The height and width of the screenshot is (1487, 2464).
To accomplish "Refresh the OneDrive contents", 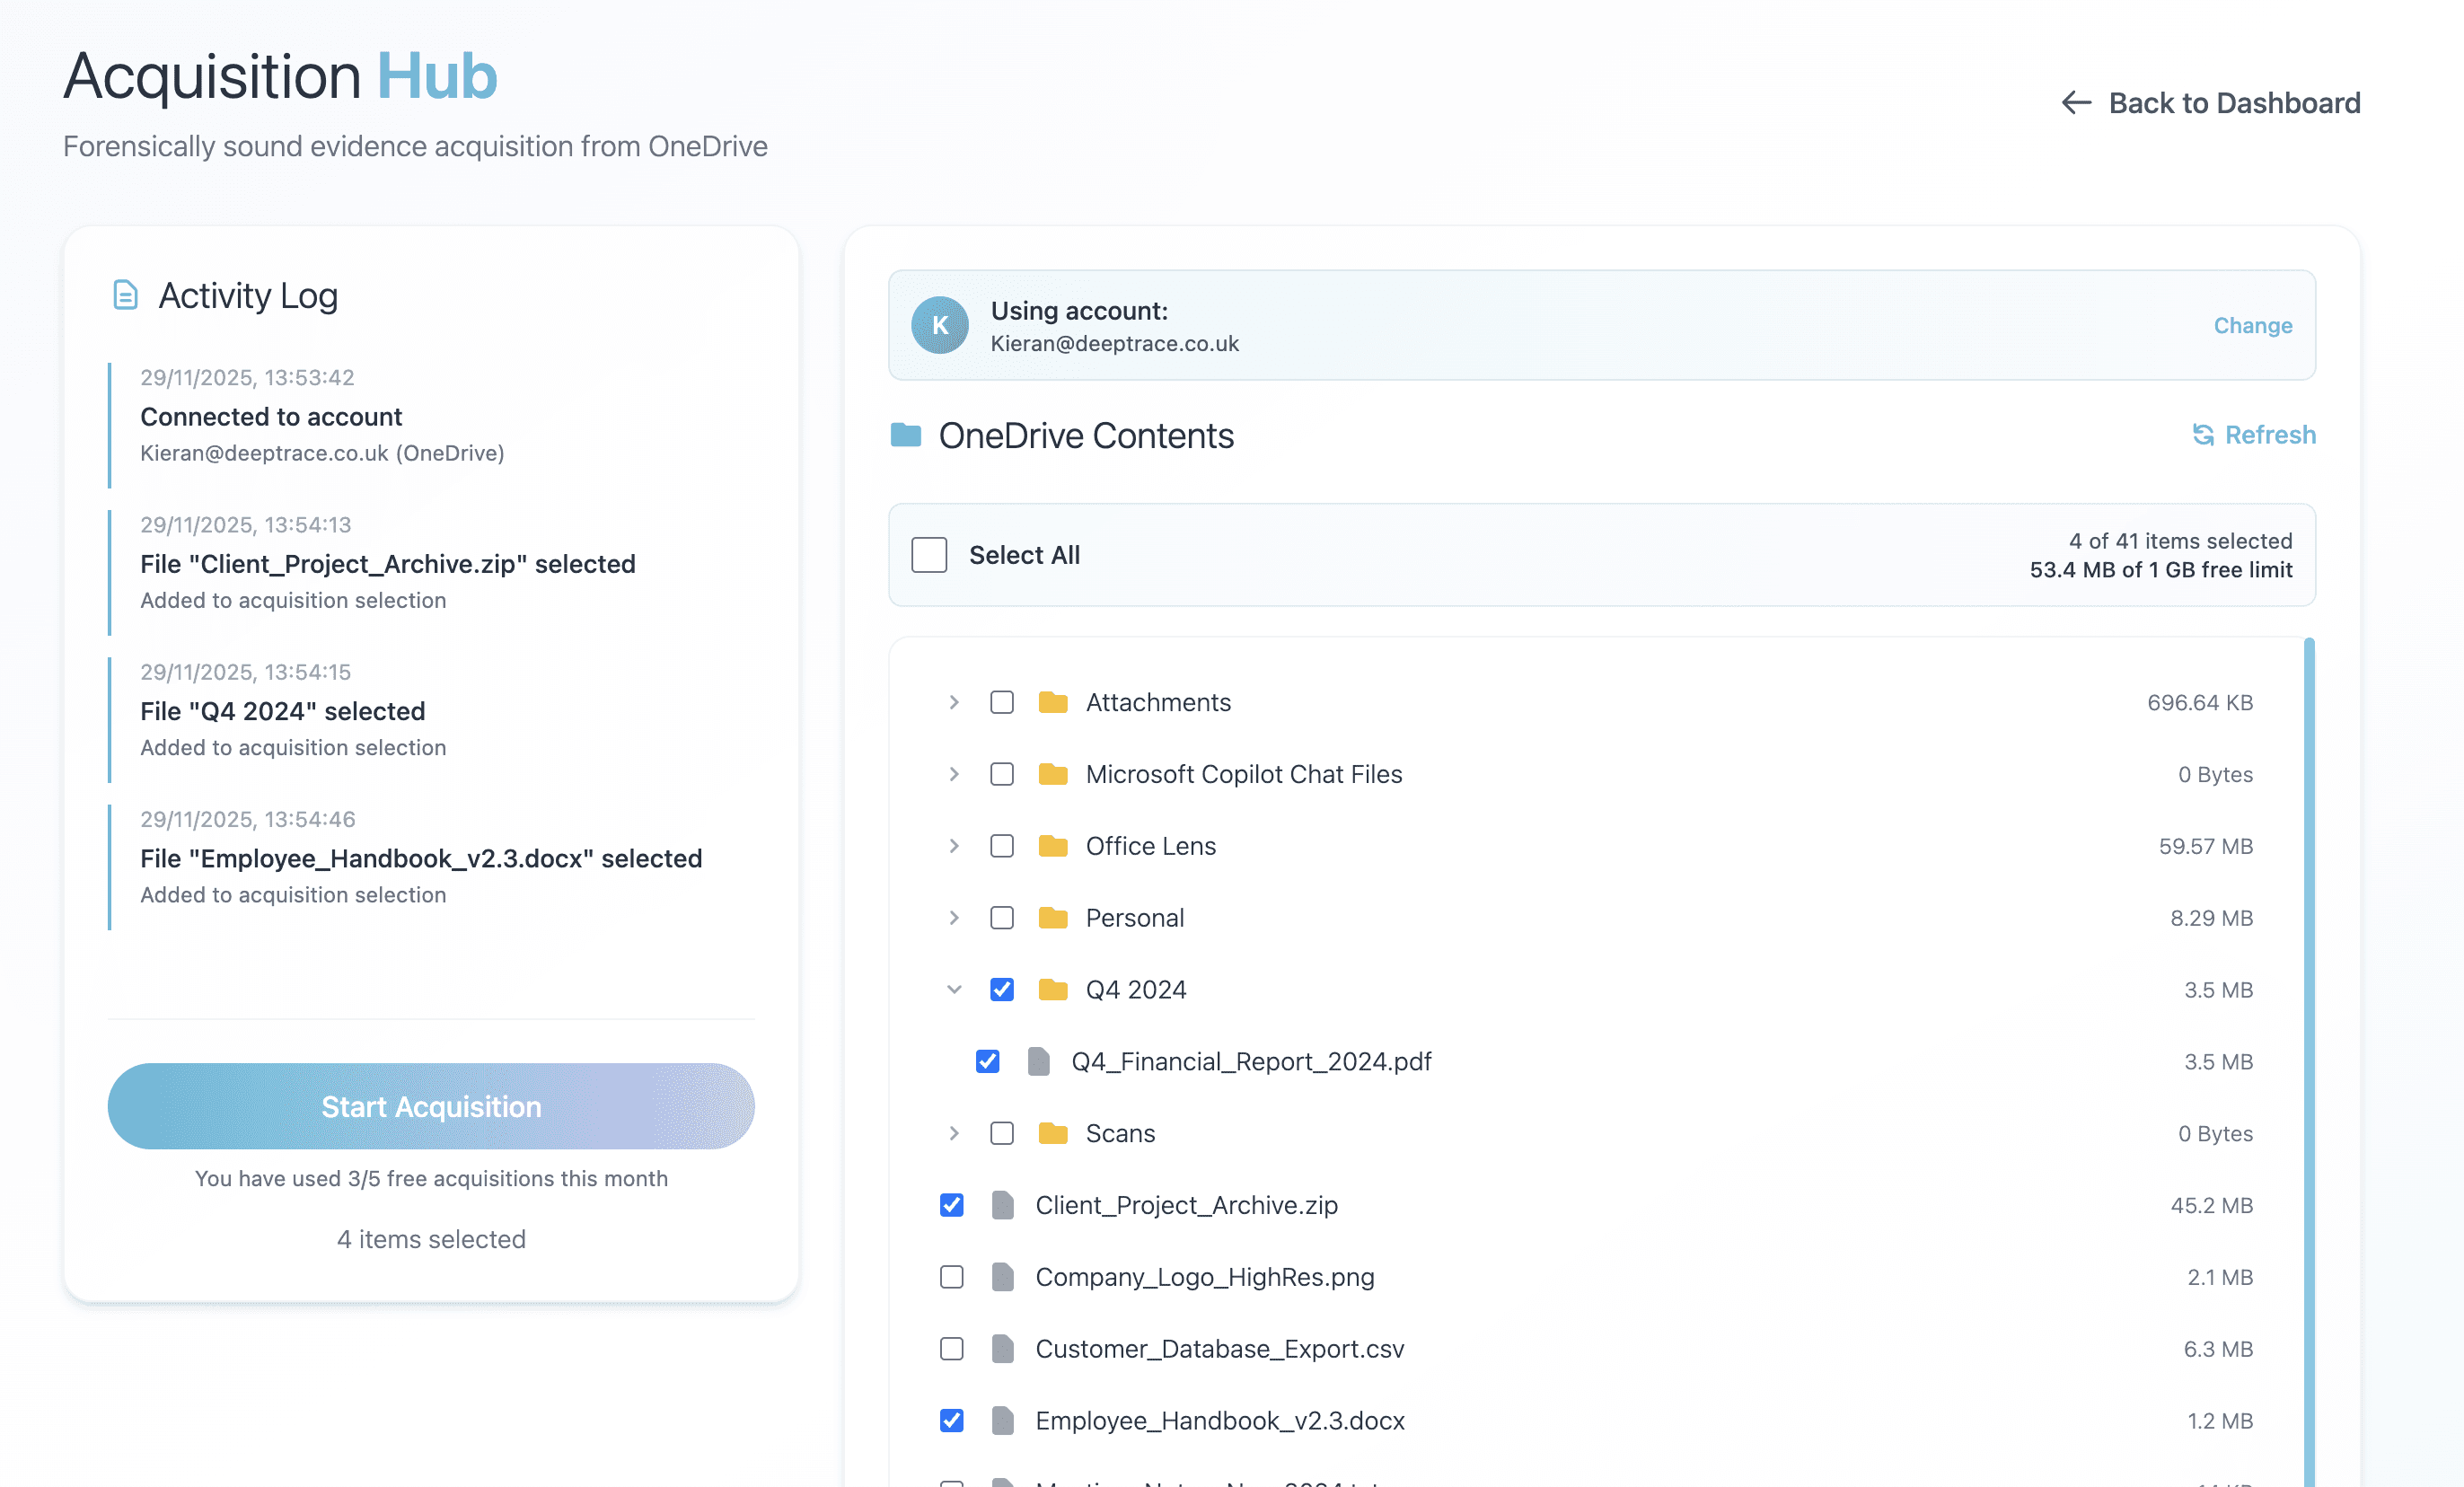I will 2254,435.
